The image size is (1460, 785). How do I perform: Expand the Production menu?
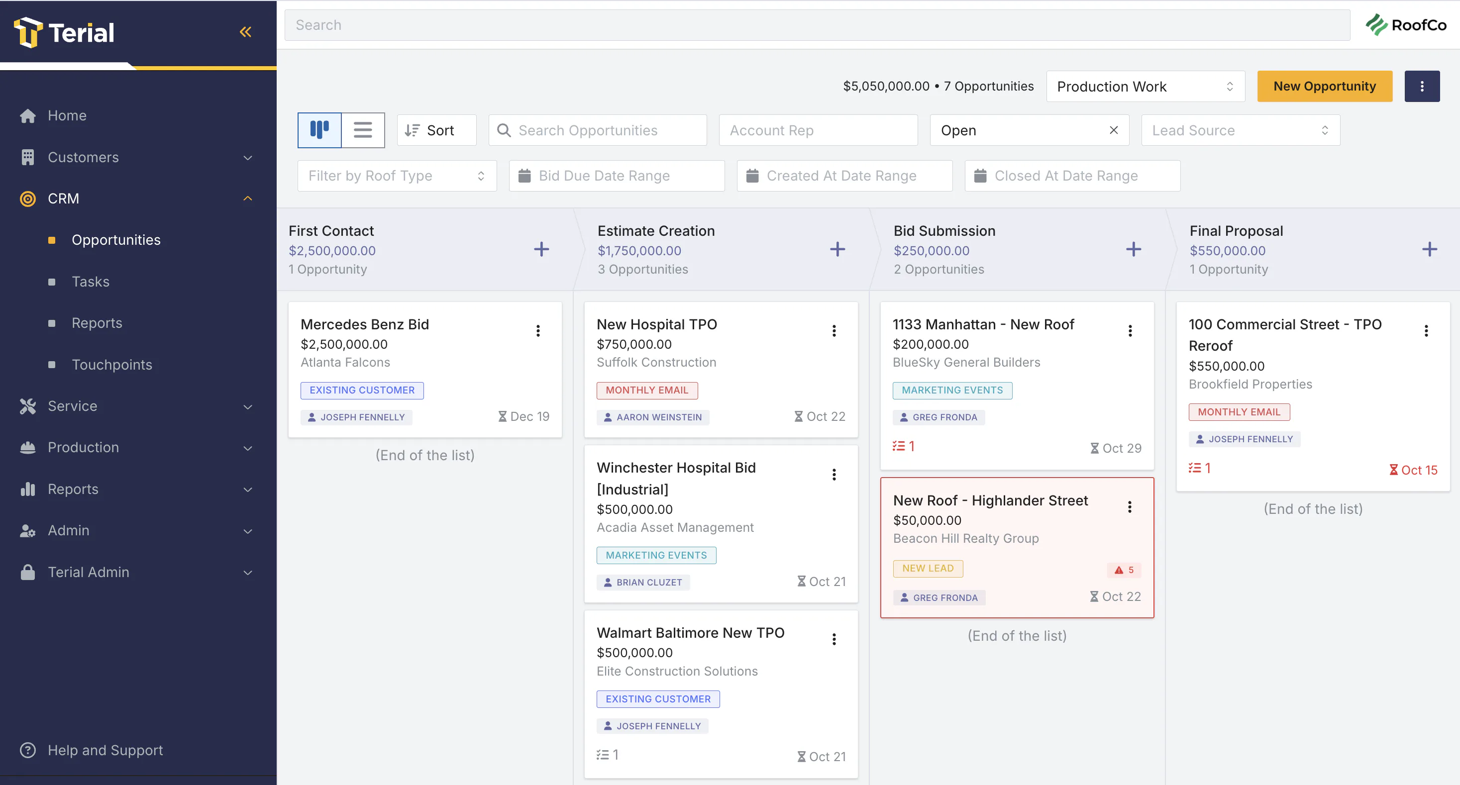(138, 448)
